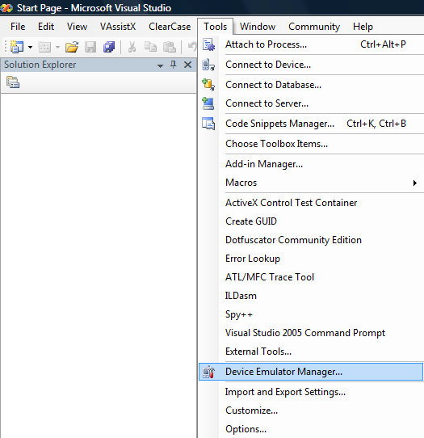Click the Attach to Process icon
Image resolution: width=424 pixels, height=438 pixels.
click(x=208, y=44)
